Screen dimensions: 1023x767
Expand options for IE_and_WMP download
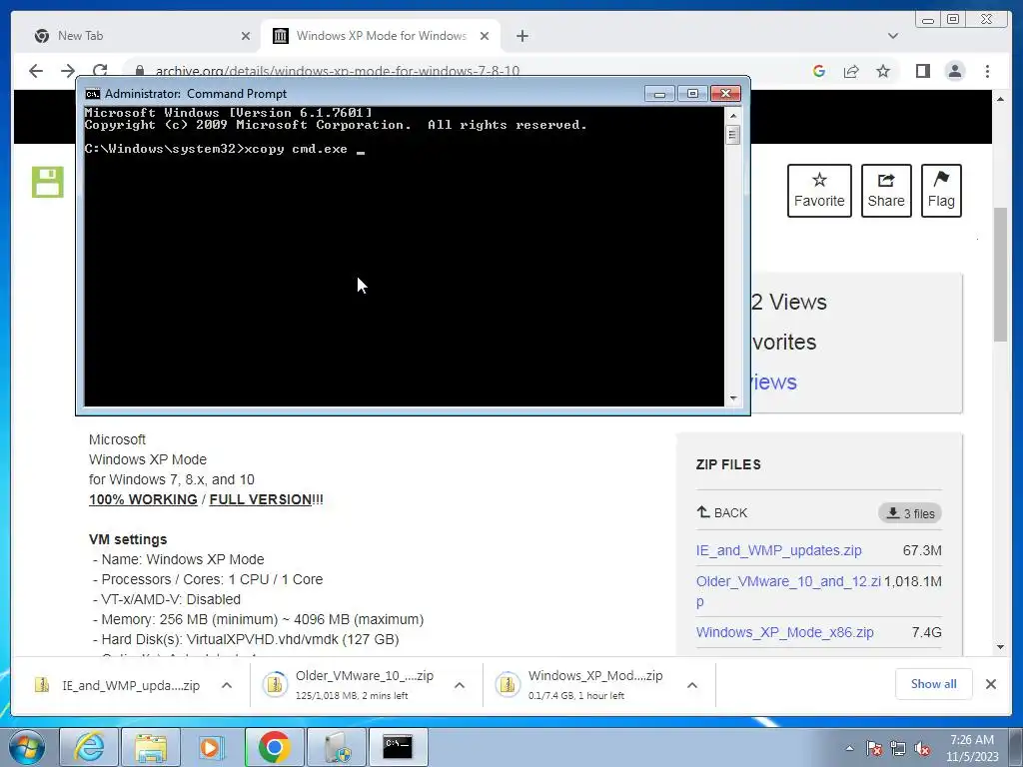click(x=227, y=685)
